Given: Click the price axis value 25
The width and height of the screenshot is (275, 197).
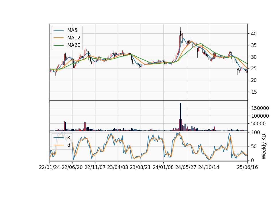Looking at the screenshot, I should (x=254, y=69).
